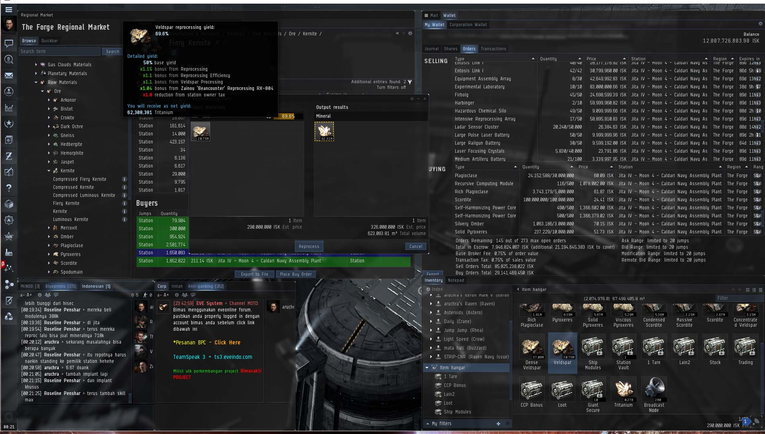
Task: Open the Z icon in Neocom
Action: 8,156
